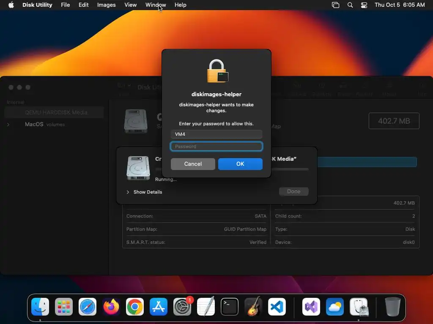Click the 'disk0' device value

(409, 243)
